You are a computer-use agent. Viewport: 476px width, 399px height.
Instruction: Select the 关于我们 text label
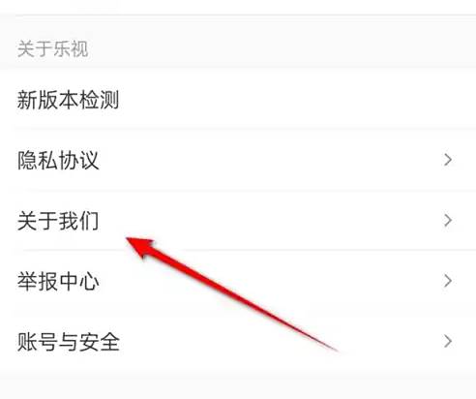tap(58, 221)
